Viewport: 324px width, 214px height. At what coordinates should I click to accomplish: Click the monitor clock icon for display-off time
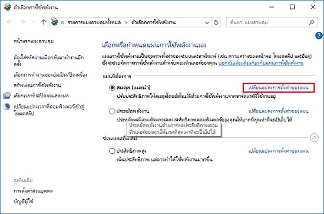(x=7, y=96)
